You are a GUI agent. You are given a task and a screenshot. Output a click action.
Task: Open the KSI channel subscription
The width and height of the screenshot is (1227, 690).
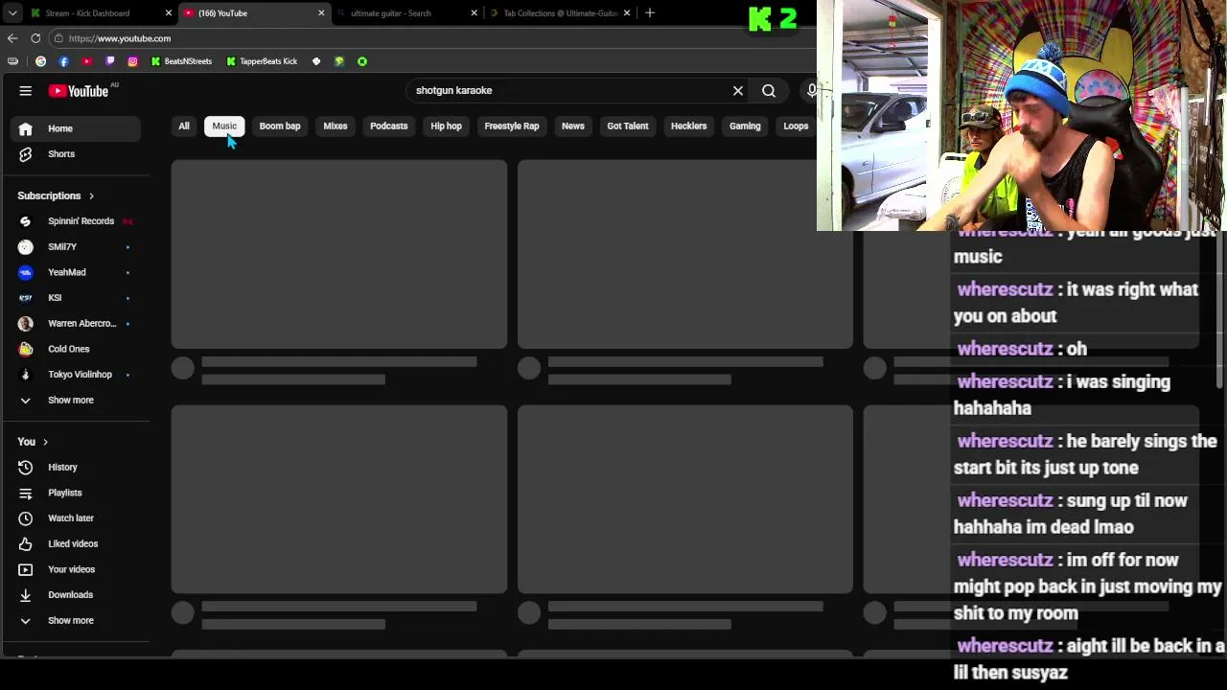(75, 298)
